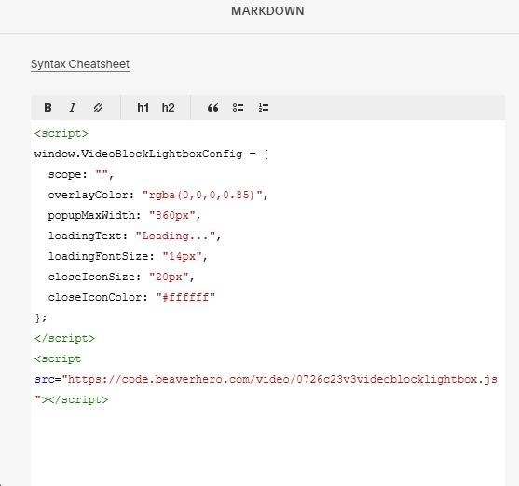Insert unordered bullet list
Viewport: 519px width, 486px height.
click(x=238, y=107)
